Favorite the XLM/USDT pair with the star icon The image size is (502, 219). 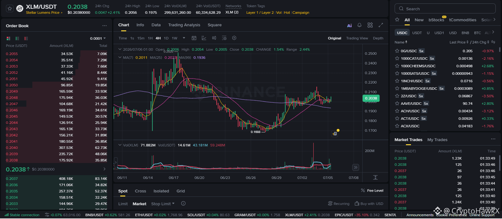pyautogui.click(x=10, y=9)
